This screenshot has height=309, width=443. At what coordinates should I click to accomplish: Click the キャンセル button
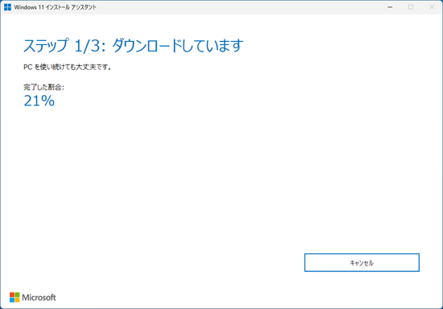pos(362,262)
